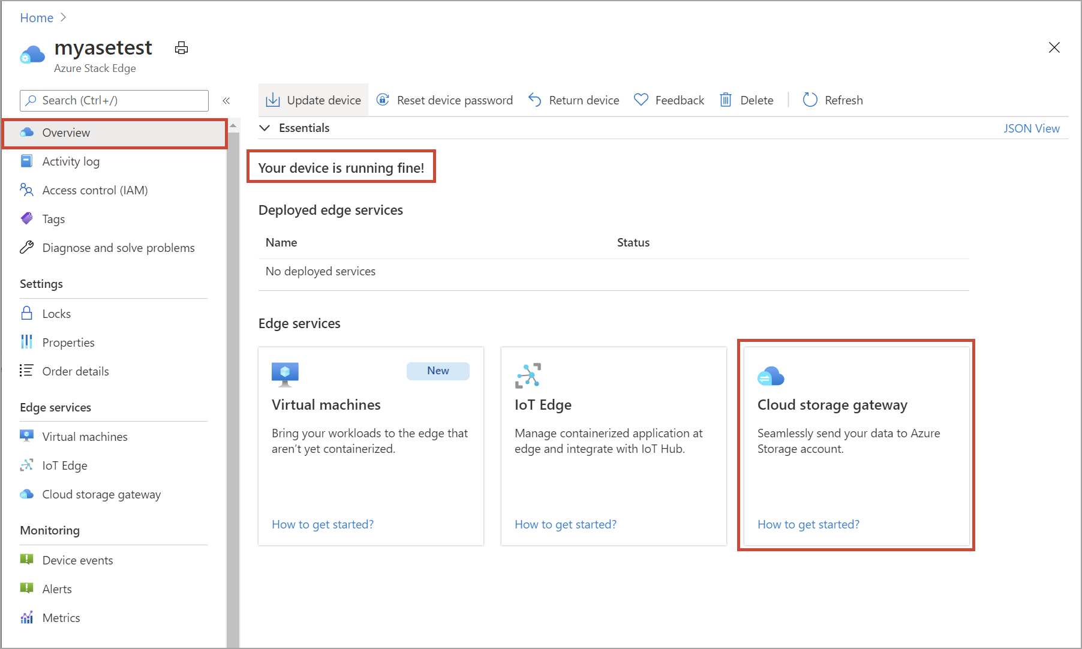Viewport: 1082px width, 649px height.
Task: Click the Update device download icon
Action: [x=273, y=100]
